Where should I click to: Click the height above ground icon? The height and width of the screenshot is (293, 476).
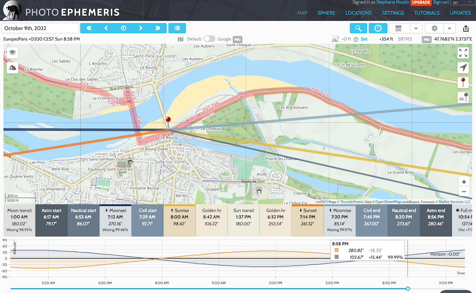tap(335, 39)
